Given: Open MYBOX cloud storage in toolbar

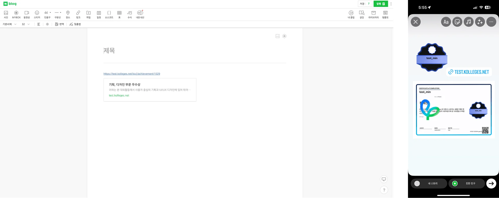Looking at the screenshot, I should click(16, 15).
